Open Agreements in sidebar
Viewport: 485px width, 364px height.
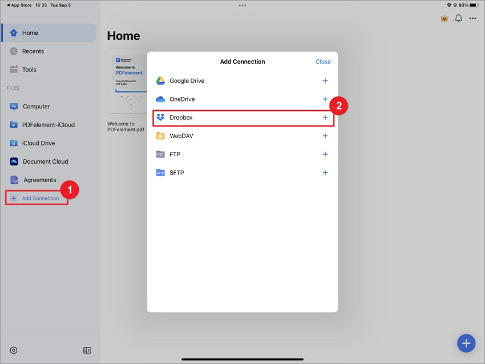(48, 180)
